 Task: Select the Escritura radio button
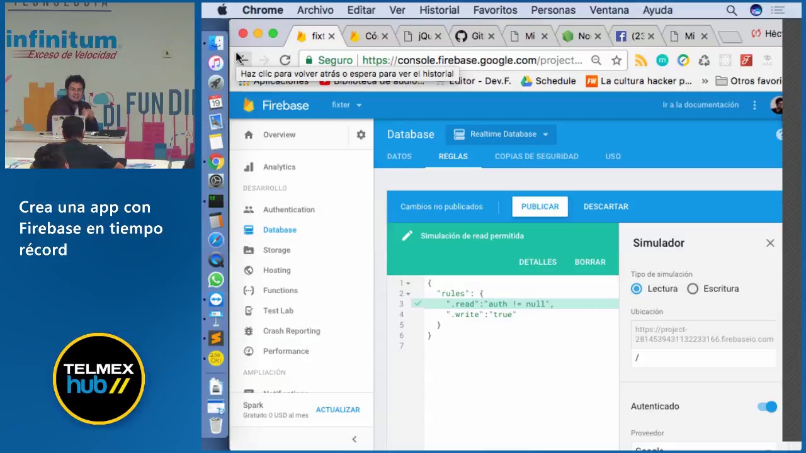(x=693, y=289)
